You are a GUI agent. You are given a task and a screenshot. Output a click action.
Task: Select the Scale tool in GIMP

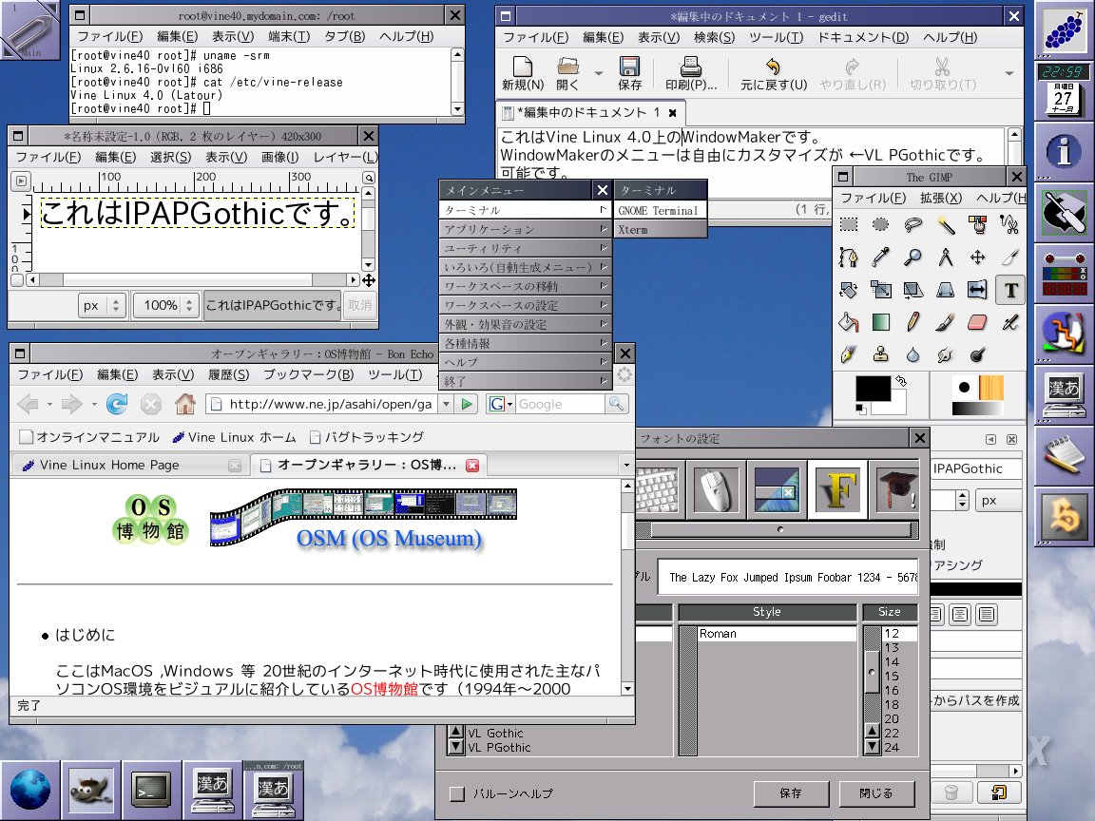[x=880, y=290]
